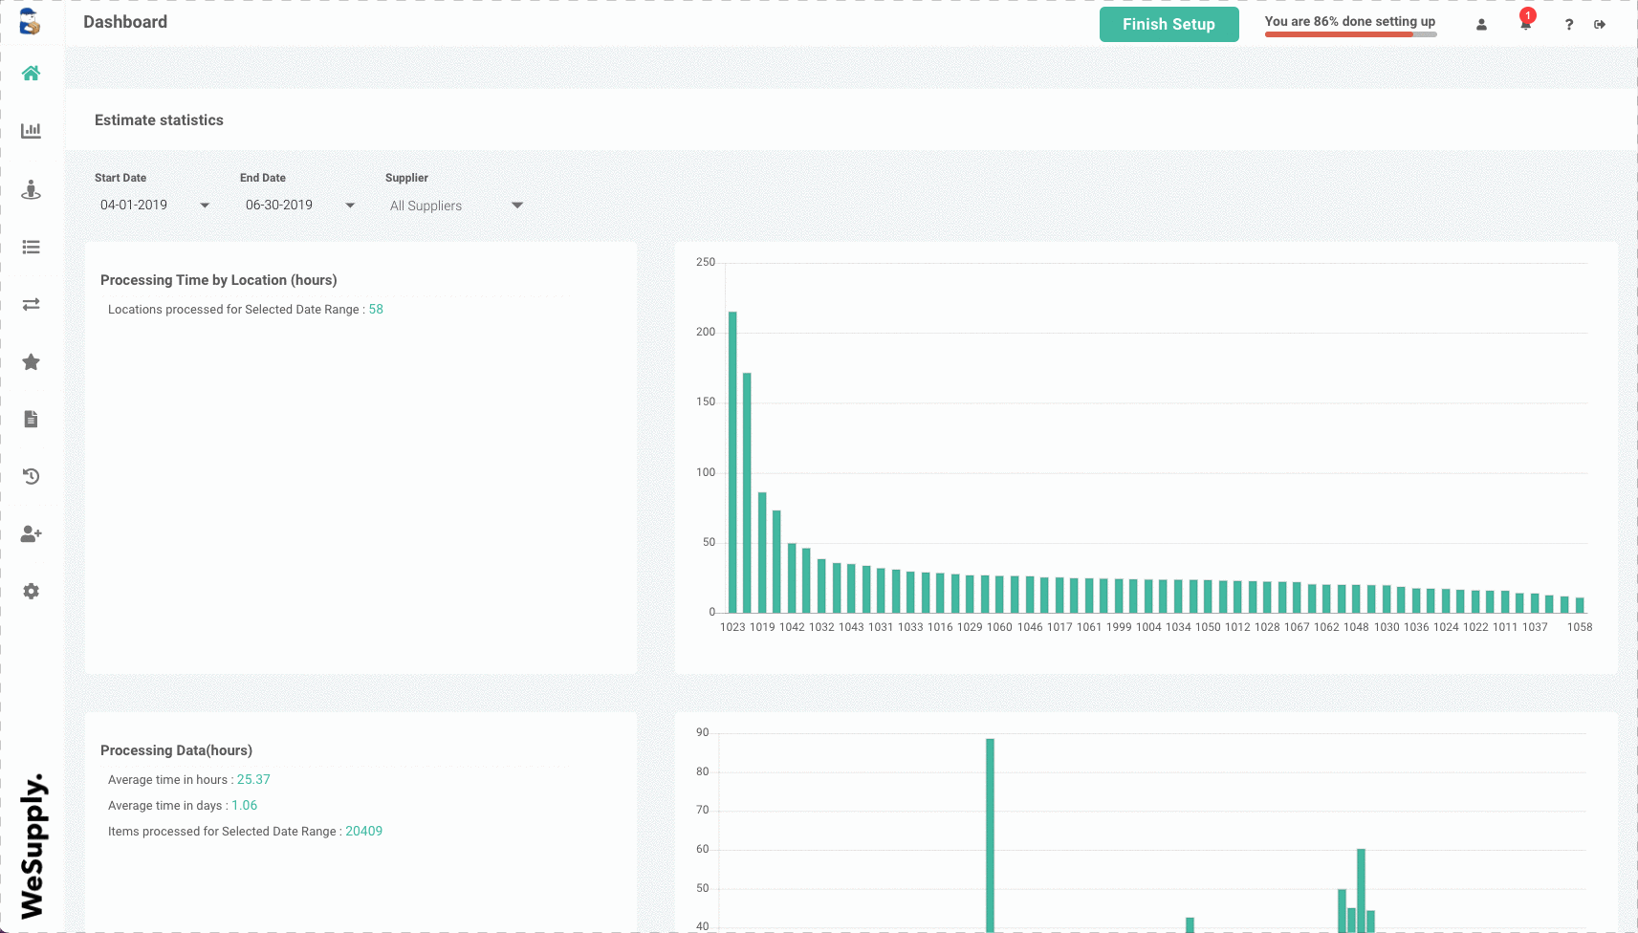Viewport: 1638px width, 933px height.
Task: Open the history clock sidebar icon
Action: pyautogui.click(x=31, y=476)
